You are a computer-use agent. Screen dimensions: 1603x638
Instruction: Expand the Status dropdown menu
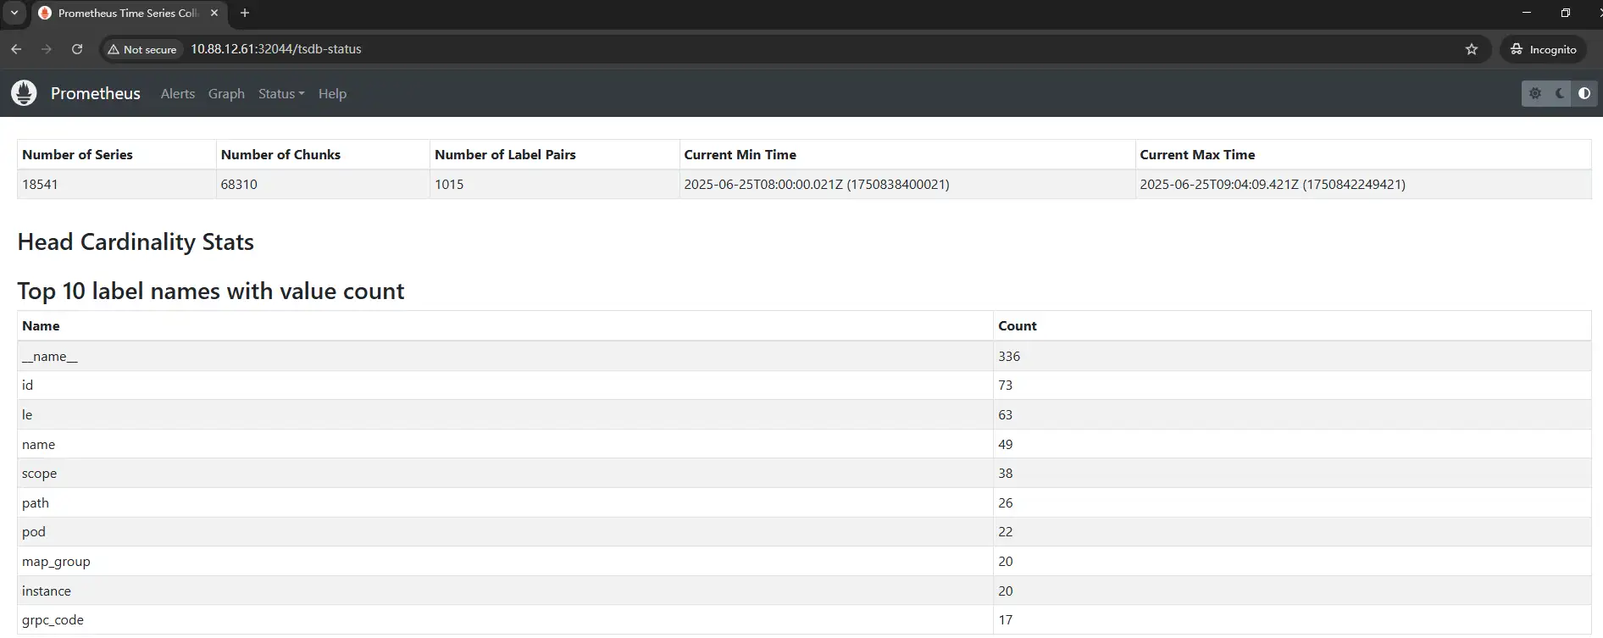click(280, 94)
